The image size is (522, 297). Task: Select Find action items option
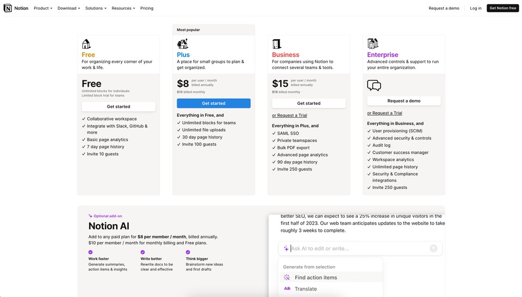(331, 277)
